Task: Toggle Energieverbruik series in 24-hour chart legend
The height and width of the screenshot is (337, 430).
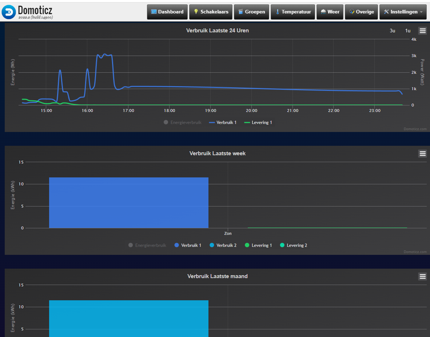Action: point(183,123)
